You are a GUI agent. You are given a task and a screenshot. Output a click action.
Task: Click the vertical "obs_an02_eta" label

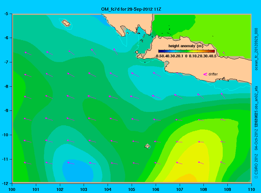point(256,98)
